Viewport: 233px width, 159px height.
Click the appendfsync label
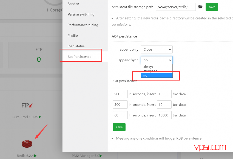pyautogui.click(x=128, y=60)
